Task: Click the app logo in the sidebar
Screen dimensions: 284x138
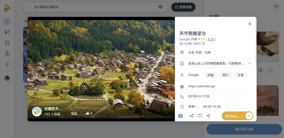Action: tap(7, 8)
